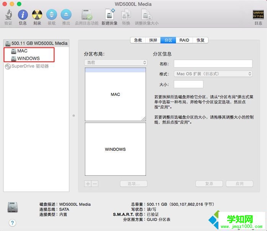267x231 pixels.
Task: Click the Resize Image toolbar icon
Action: click(x=147, y=15)
